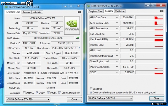Open the VDDC sensor dropdown
Viewport: 168px width, 106px height.
pyautogui.click(x=117, y=72)
